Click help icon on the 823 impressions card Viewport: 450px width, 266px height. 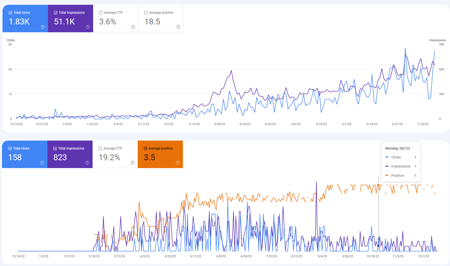pos(87,163)
